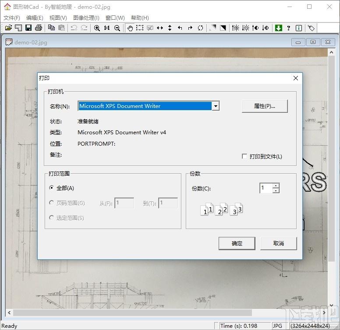Viewport: 340px width, 330px height.
Task: Open the 文件(F) menu
Action: (12, 18)
